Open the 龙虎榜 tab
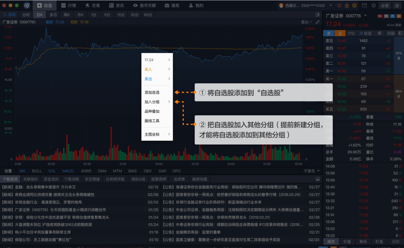This screenshot has height=248, width=404. [179, 179]
